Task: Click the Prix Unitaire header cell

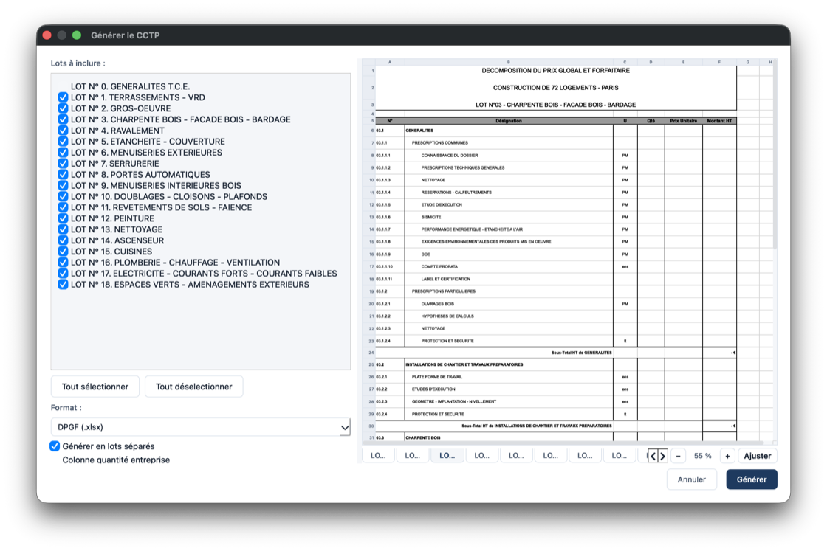Action: click(x=683, y=121)
